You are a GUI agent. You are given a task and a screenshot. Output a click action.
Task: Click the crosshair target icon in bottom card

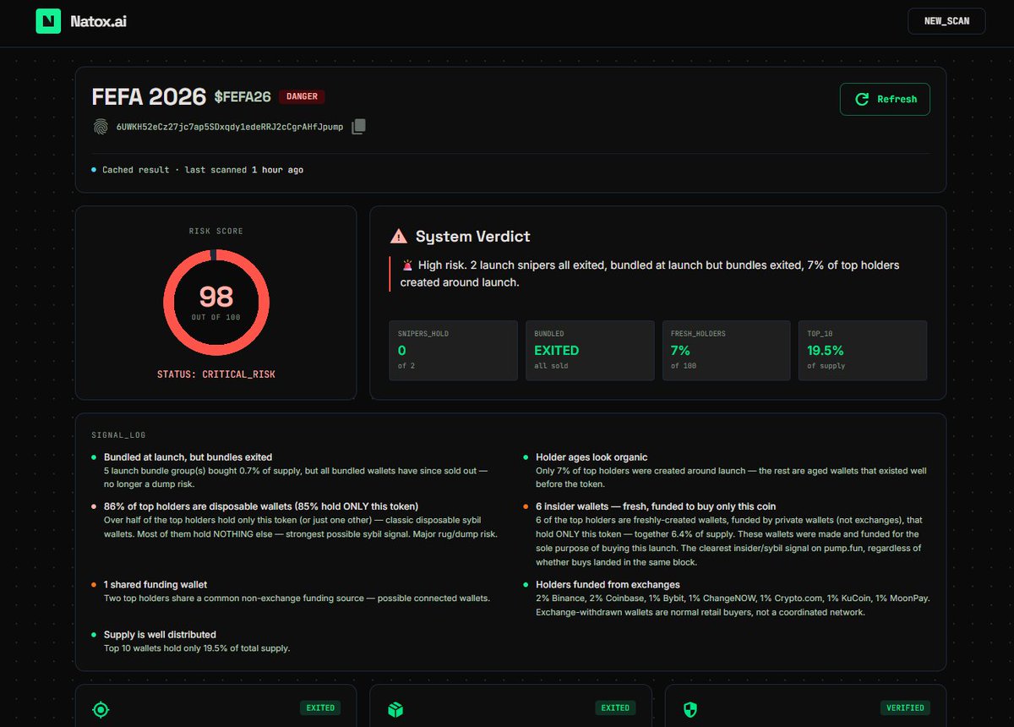tap(101, 709)
